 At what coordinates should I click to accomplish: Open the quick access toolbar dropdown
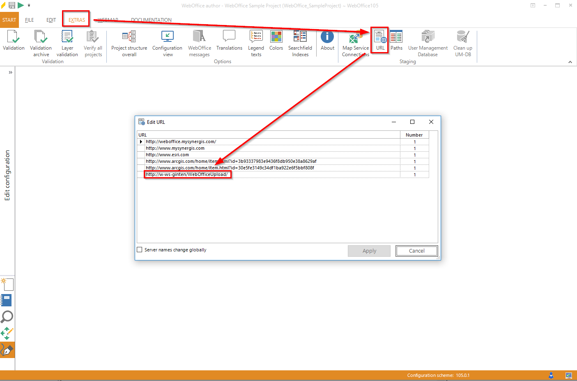28,5
